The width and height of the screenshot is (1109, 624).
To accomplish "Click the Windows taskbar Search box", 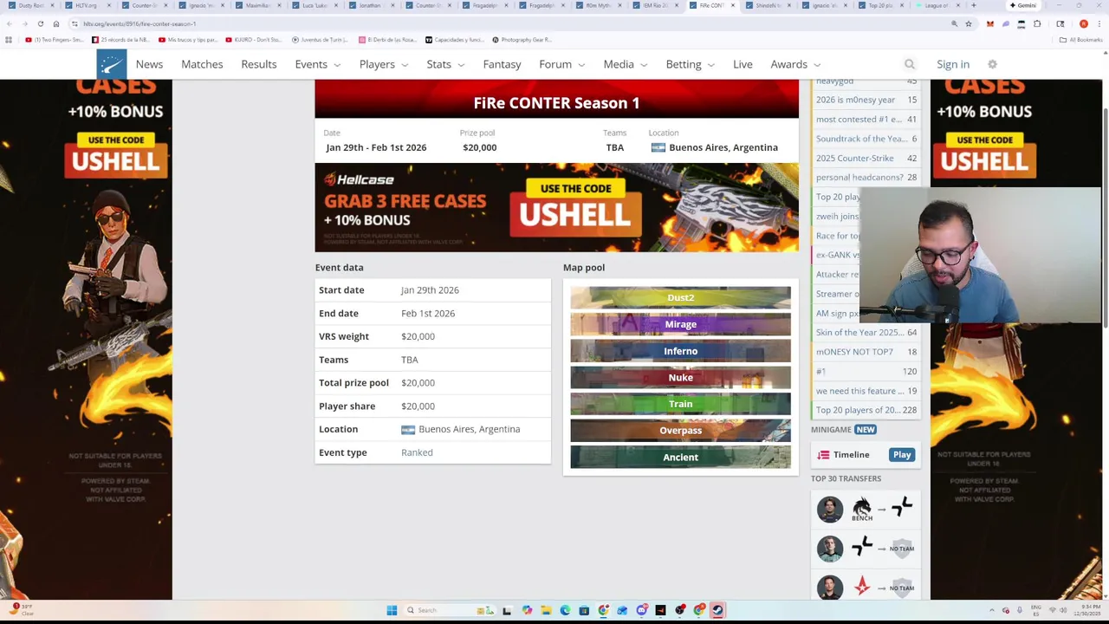I will point(451,610).
